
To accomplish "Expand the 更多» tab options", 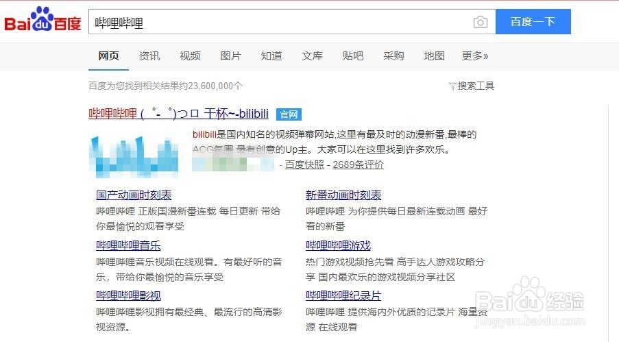I will coord(475,56).
